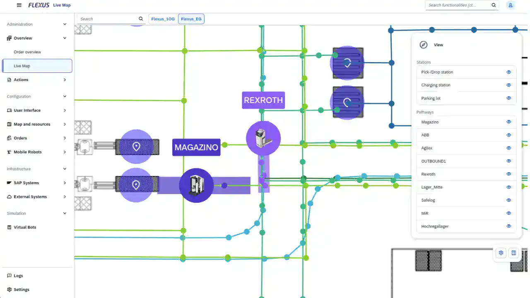This screenshot has width=530, height=298.
Task: Collapse the Simulation section
Action: [x=65, y=214]
